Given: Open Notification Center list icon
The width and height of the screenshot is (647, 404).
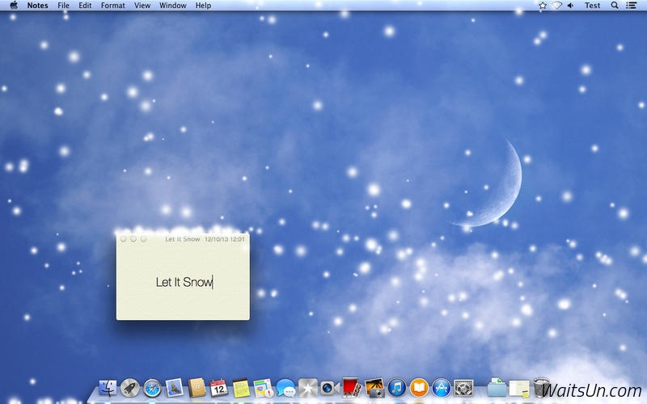Looking at the screenshot, I should pos(631,6).
